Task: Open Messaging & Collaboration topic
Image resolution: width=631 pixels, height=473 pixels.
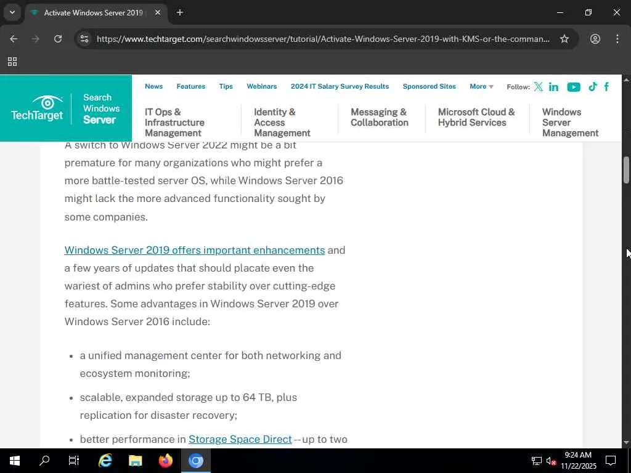Action: click(380, 117)
